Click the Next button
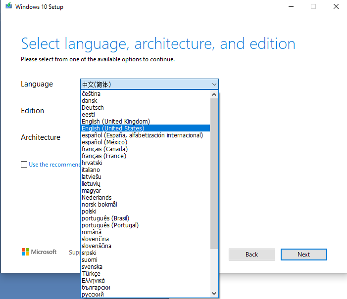This screenshot has height=299, width=347. [304, 255]
